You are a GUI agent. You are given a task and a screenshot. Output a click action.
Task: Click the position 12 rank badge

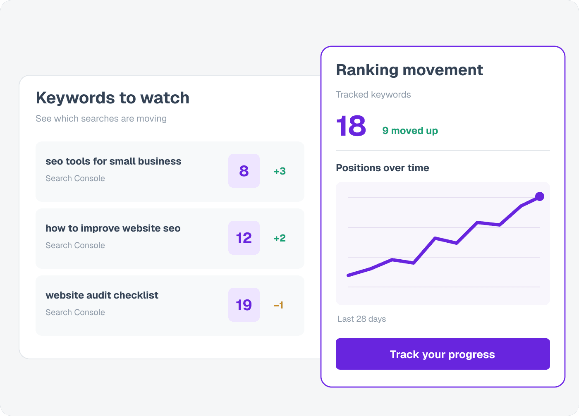click(x=244, y=238)
